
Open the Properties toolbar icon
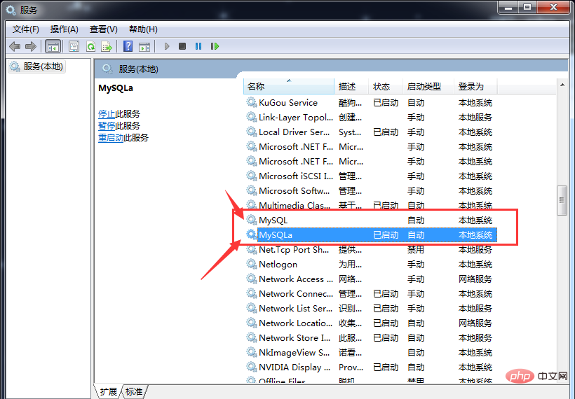click(74, 46)
